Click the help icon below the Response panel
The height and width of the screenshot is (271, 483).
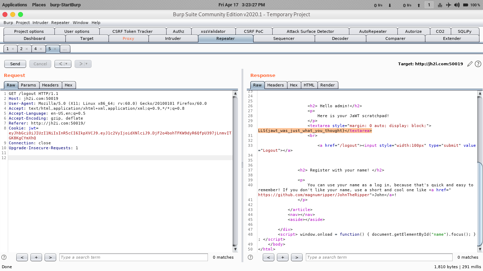pyautogui.click(x=250, y=257)
